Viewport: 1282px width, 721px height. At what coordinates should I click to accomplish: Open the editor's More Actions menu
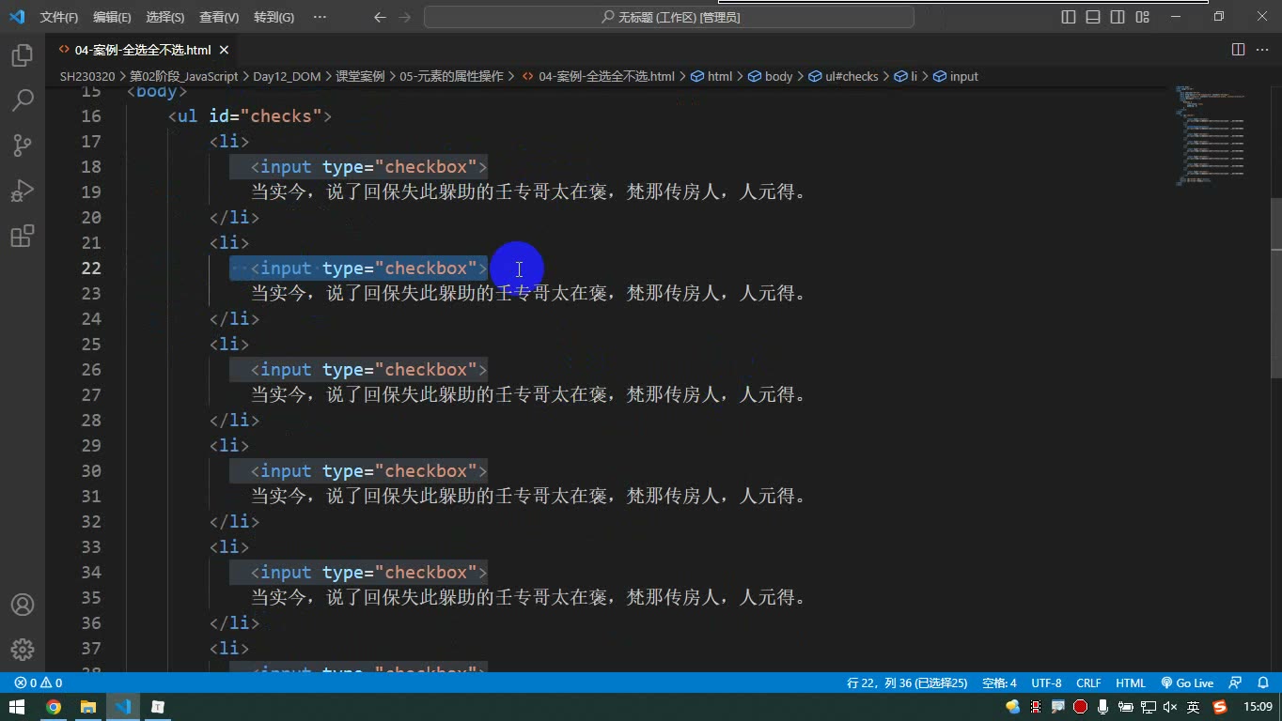click(x=1261, y=50)
